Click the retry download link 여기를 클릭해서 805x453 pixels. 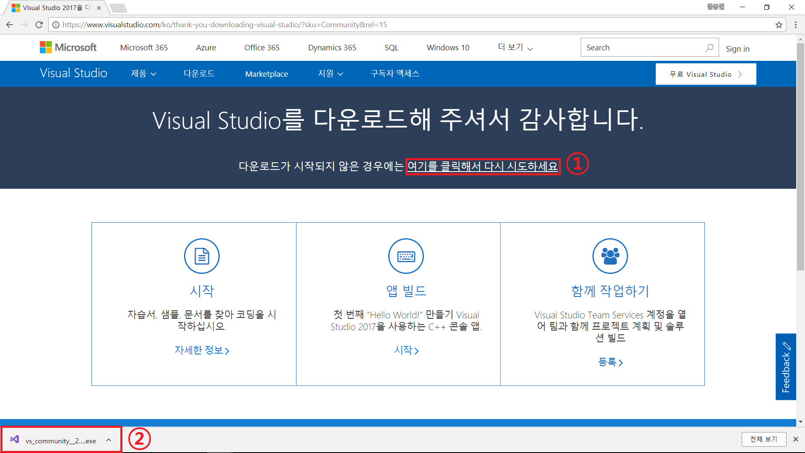click(483, 167)
